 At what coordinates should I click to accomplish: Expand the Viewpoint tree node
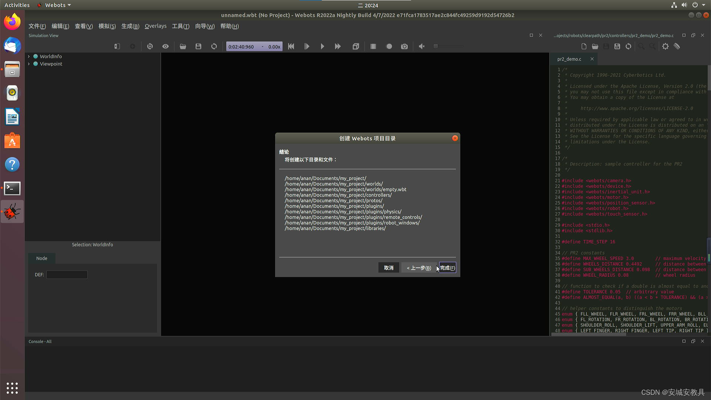[29, 64]
